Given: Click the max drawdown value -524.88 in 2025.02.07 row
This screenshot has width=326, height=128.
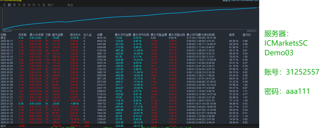Looking at the screenshot, I should tap(119, 60).
